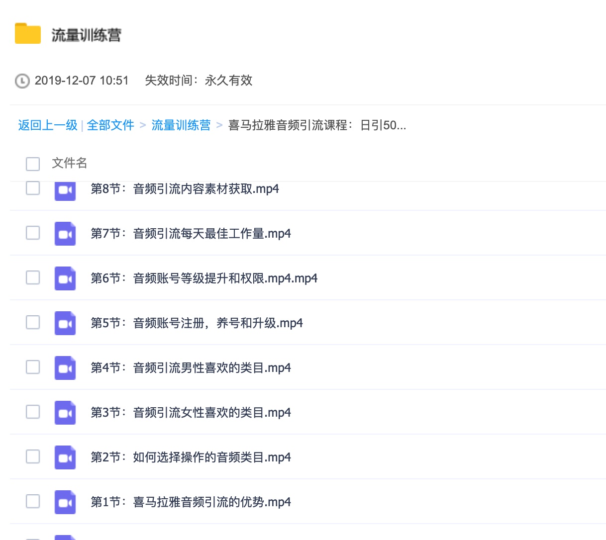Check the box for 第1节 file
The height and width of the screenshot is (540, 606).
[x=33, y=501]
